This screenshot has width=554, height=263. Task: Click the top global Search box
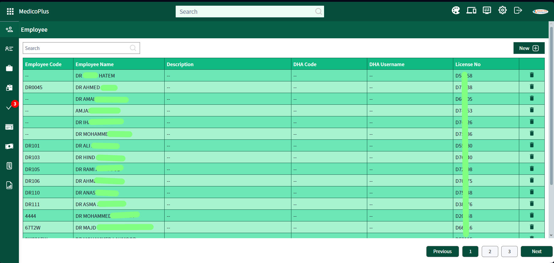(x=246, y=12)
